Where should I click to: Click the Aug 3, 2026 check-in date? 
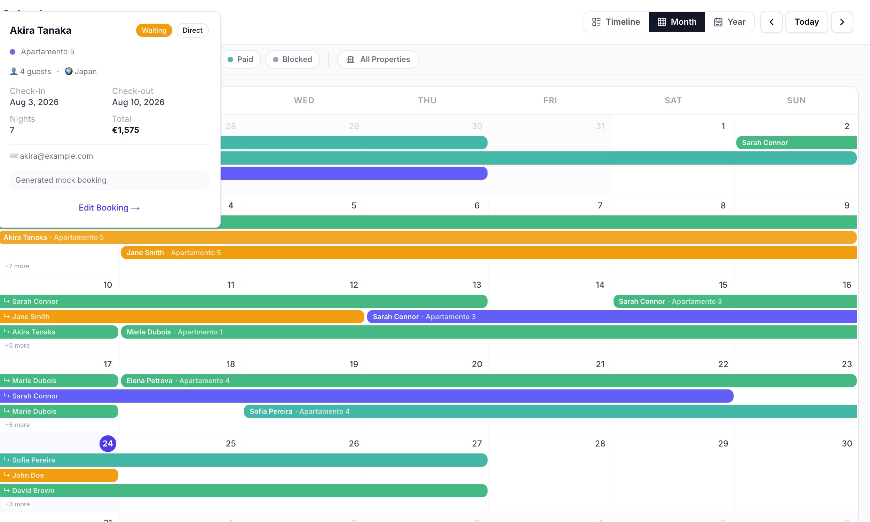(34, 102)
